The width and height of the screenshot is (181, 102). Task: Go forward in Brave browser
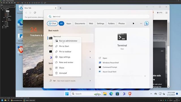[x=30, y=12]
